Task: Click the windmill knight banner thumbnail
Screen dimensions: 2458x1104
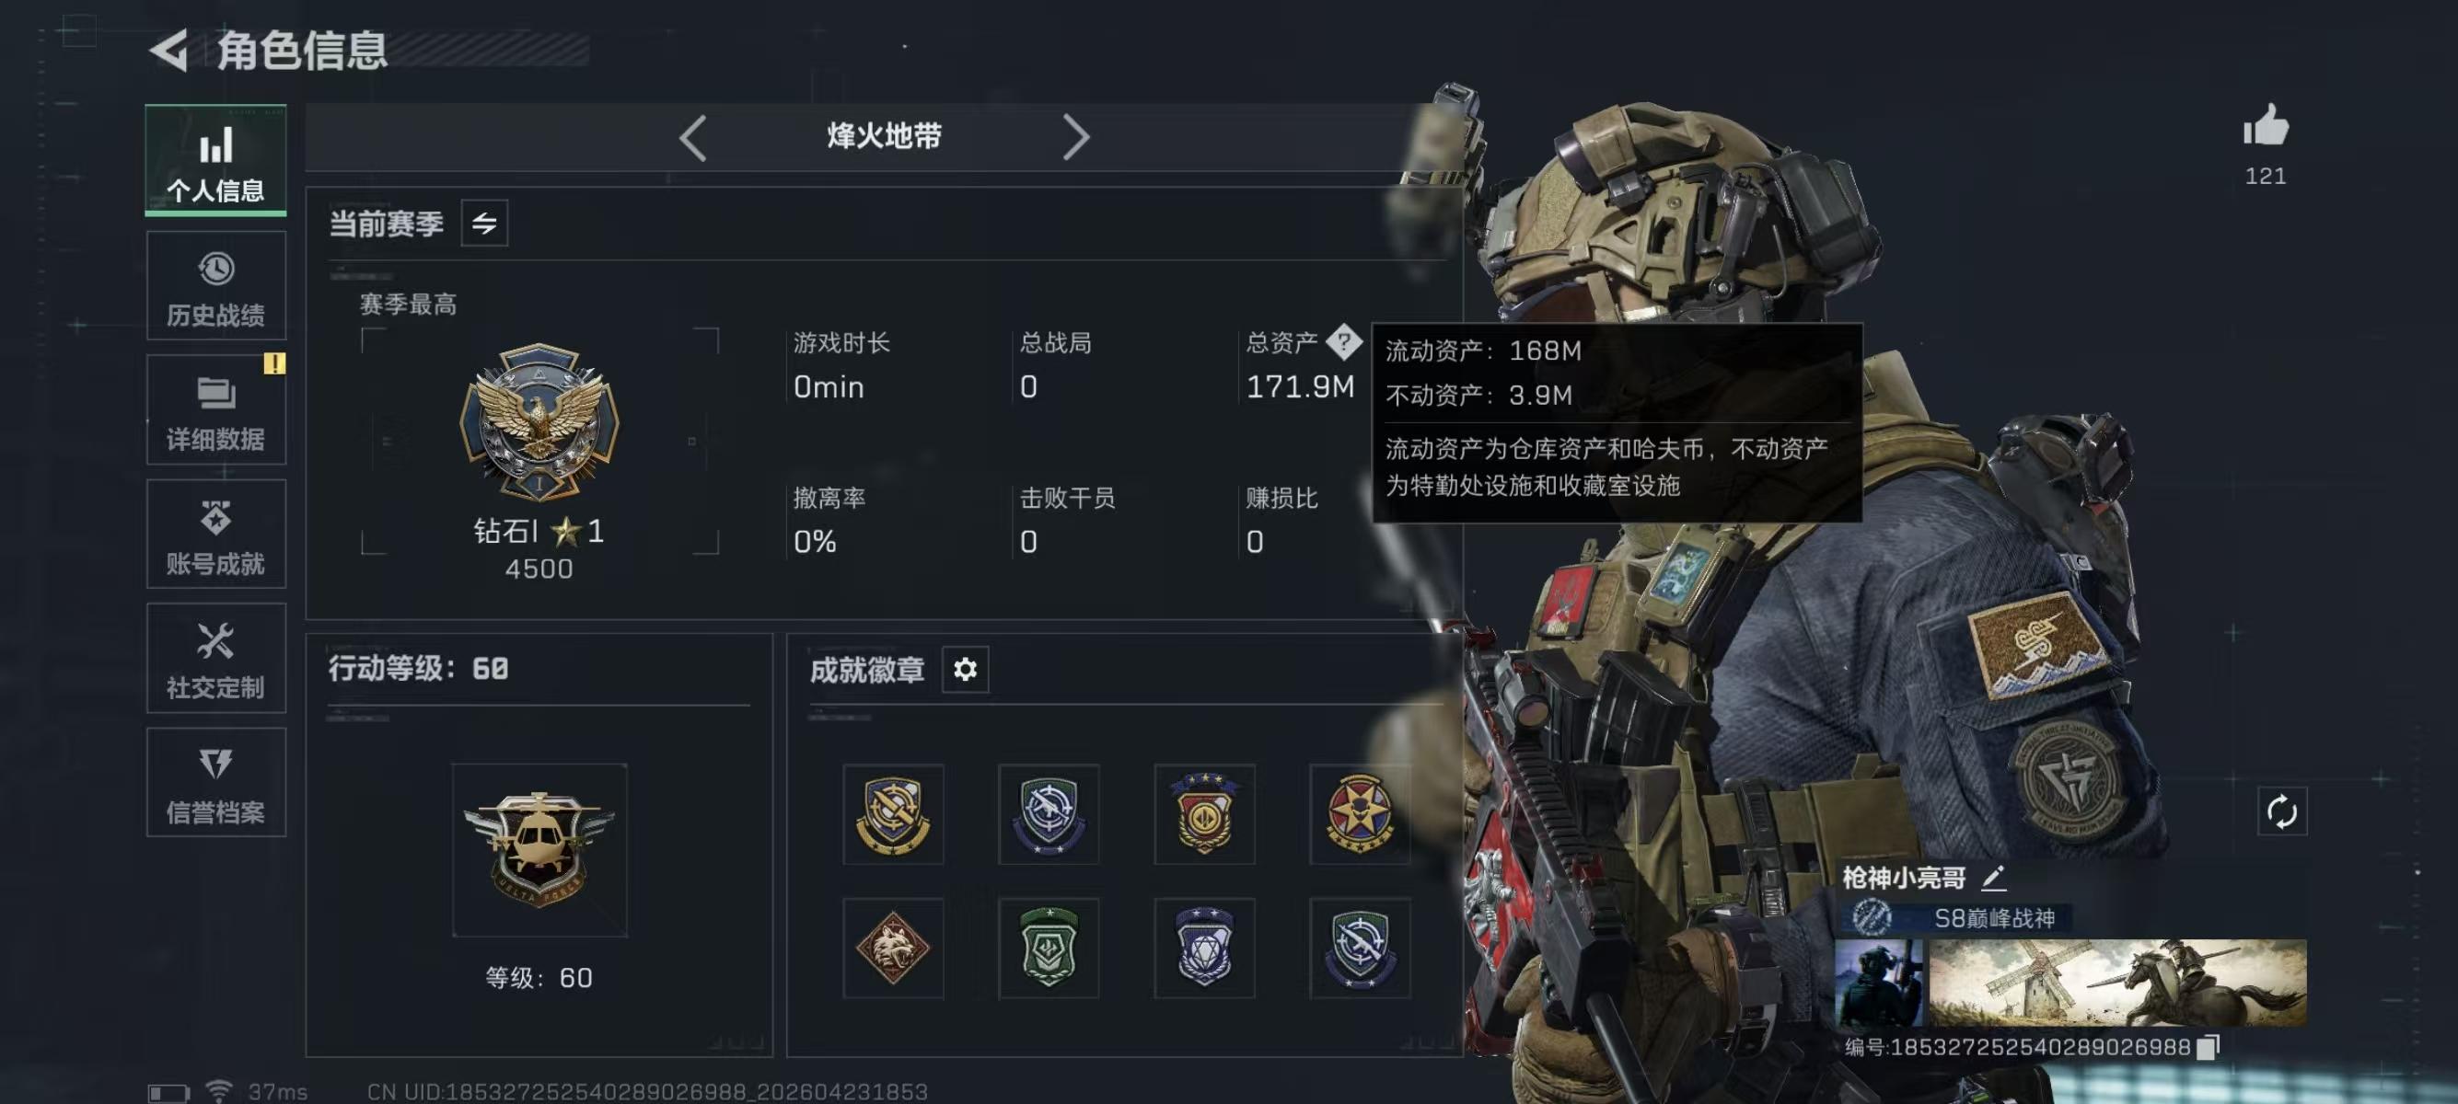Action: [2117, 983]
